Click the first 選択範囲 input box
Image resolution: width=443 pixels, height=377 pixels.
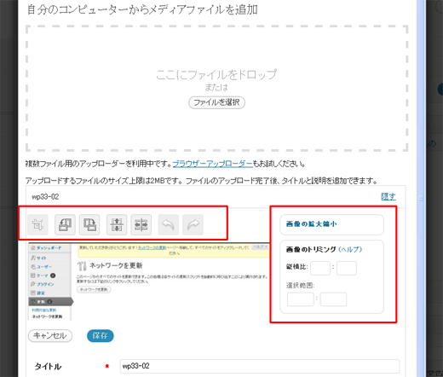(301, 299)
